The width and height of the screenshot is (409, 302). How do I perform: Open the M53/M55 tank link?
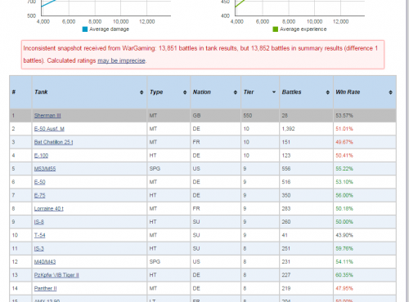click(x=45, y=169)
